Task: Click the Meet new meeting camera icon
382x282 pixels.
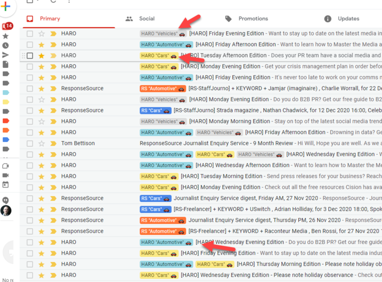Action: [5, 166]
